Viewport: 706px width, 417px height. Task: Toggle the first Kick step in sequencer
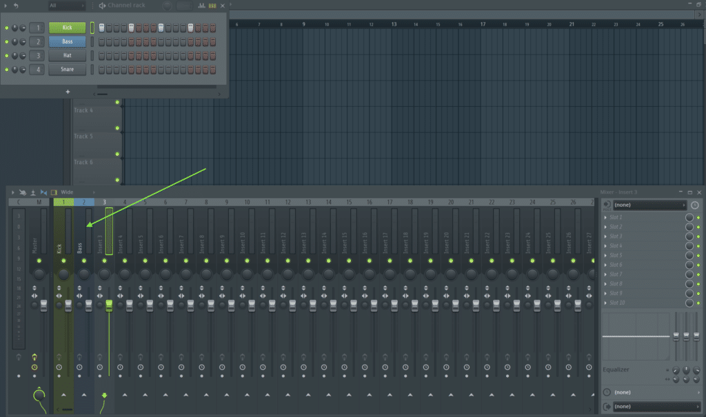click(x=102, y=28)
